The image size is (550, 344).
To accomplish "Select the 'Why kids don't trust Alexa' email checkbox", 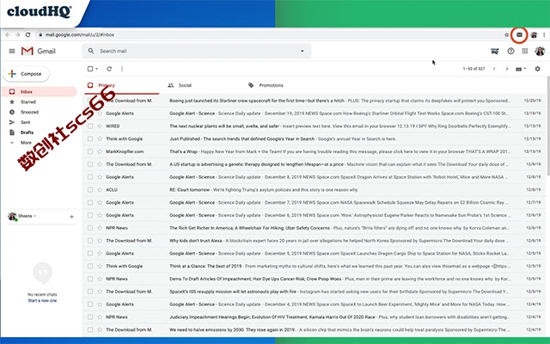I will click(90, 241).
